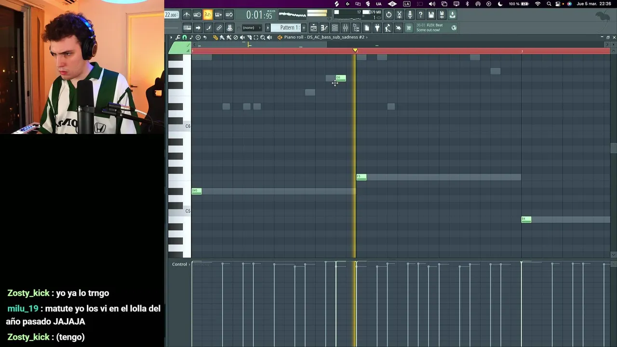The image size is (617, 347).
Task: Open piano roll options menu arrow
Action: [171, 37]
